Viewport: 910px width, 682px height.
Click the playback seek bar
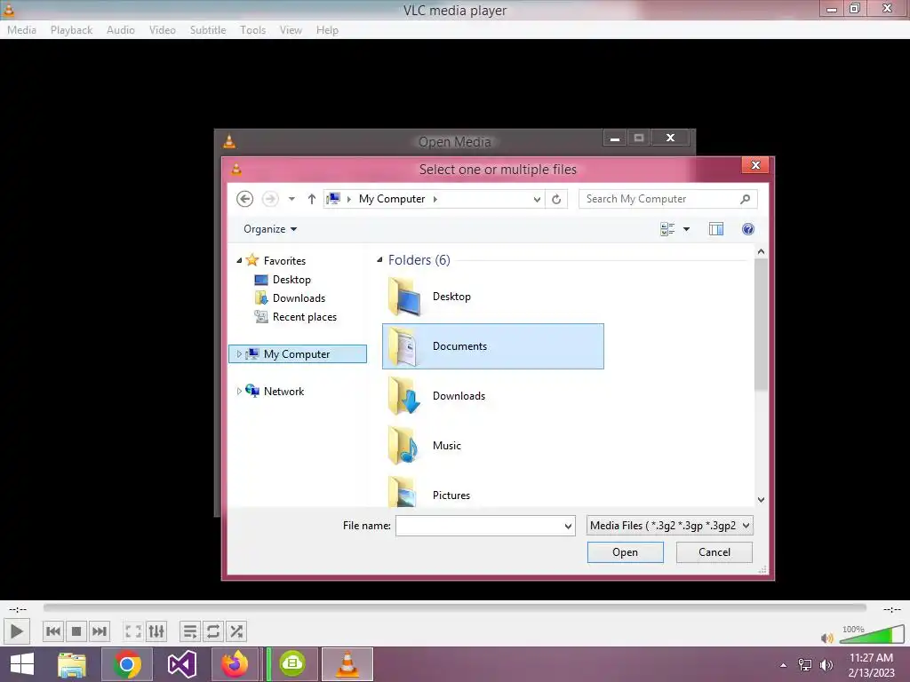(x=454, y=607)
